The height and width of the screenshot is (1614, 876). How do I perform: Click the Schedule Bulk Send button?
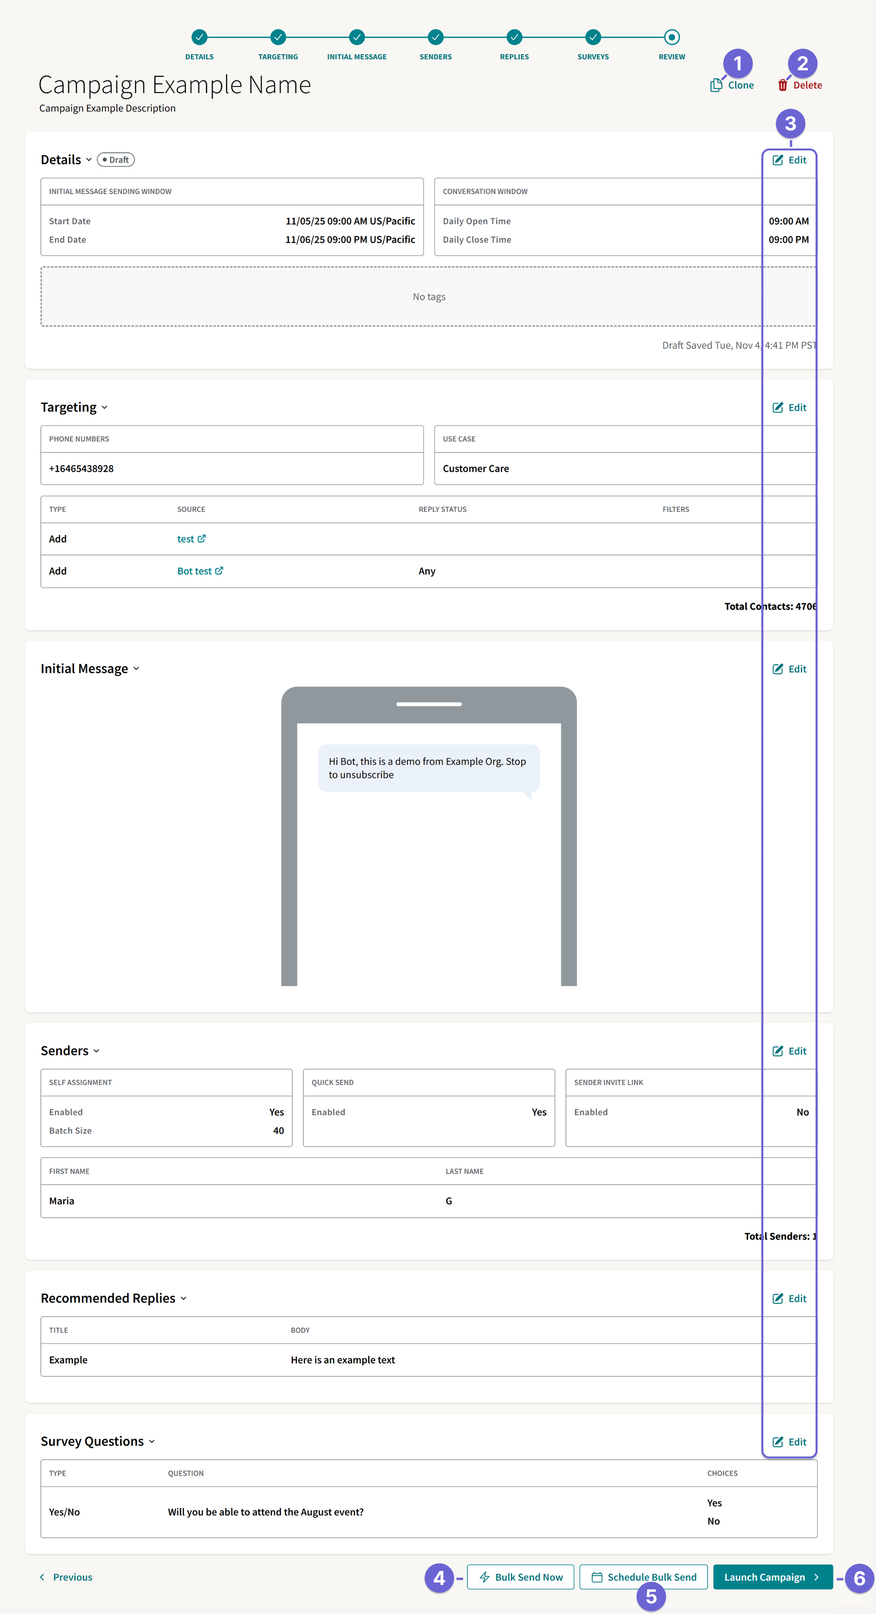(643, 1577)
